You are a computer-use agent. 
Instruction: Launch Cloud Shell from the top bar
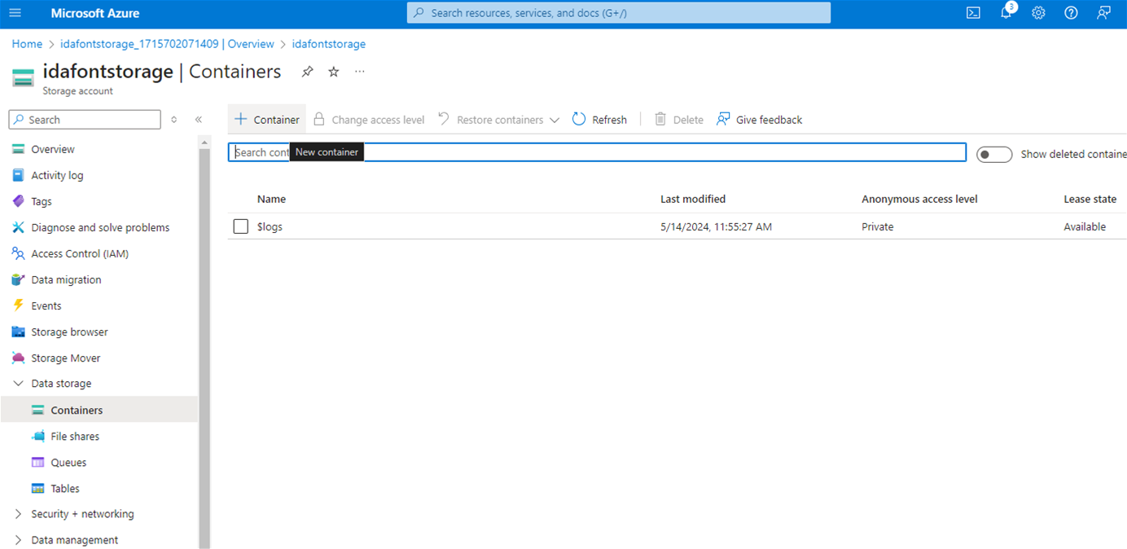973,13
